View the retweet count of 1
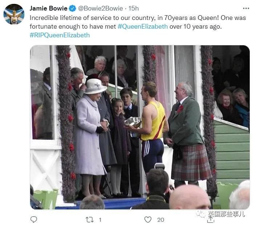 [x=100, y=220]
